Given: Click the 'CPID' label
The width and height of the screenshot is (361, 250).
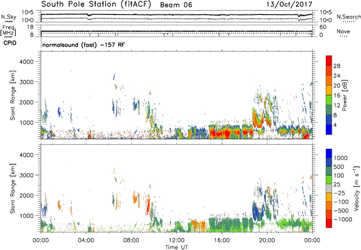Looking at the screenshot, I should coord(10,43).
